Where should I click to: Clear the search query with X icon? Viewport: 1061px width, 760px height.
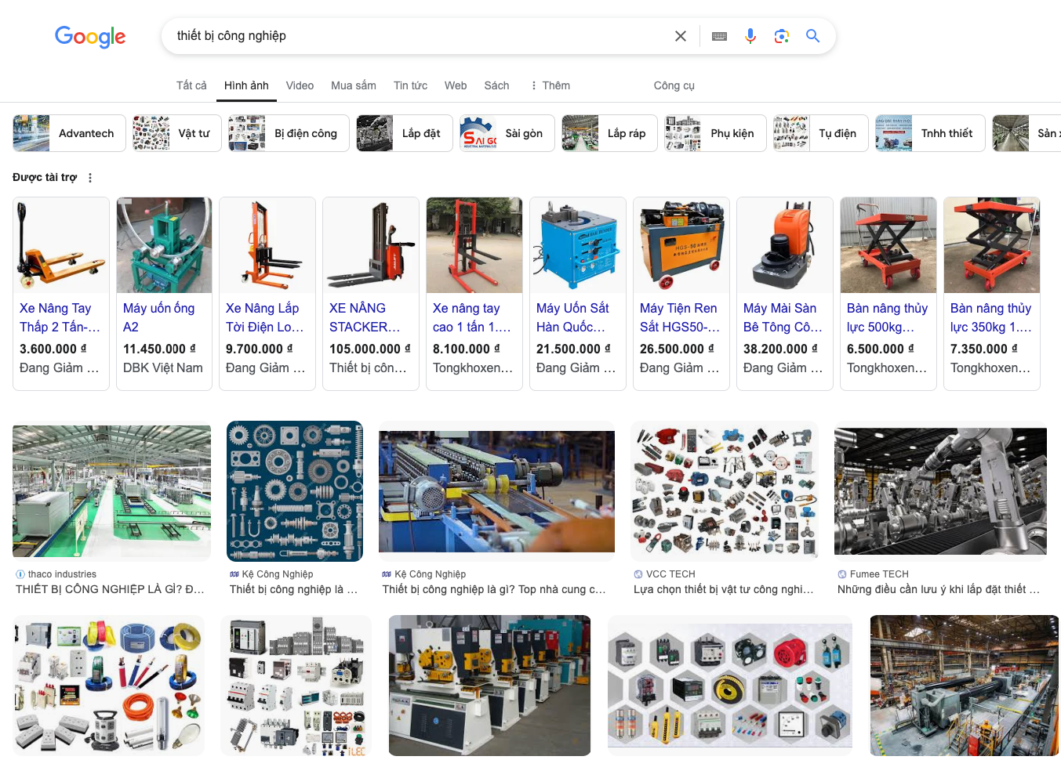pyautogui.click(x=681, y=36)
